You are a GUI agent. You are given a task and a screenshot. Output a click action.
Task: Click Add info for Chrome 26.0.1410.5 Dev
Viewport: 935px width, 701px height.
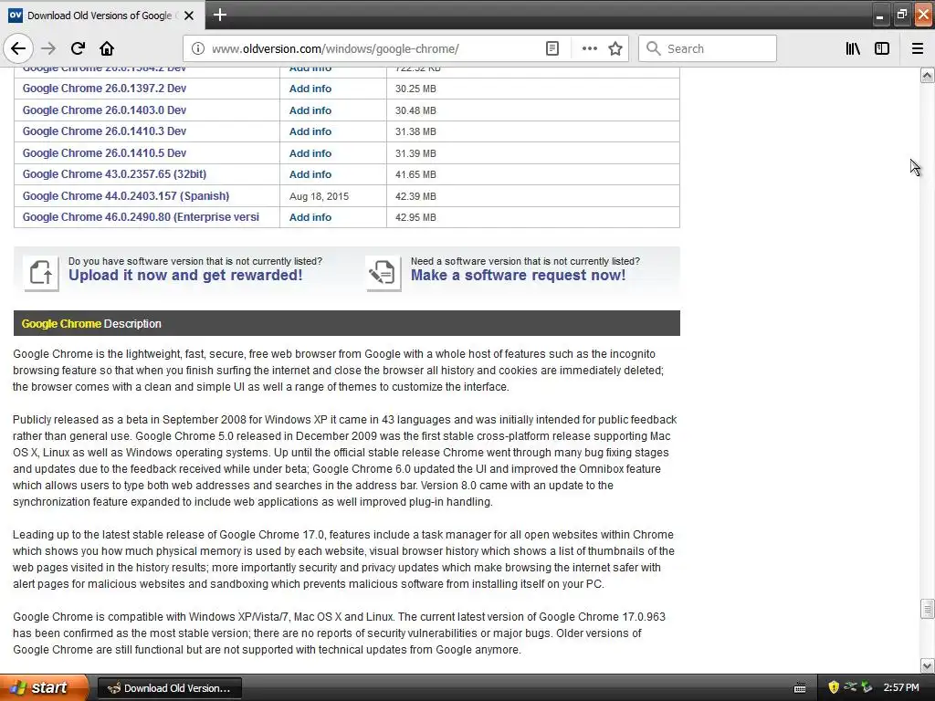pyautogui.click(x=310, y=153)
